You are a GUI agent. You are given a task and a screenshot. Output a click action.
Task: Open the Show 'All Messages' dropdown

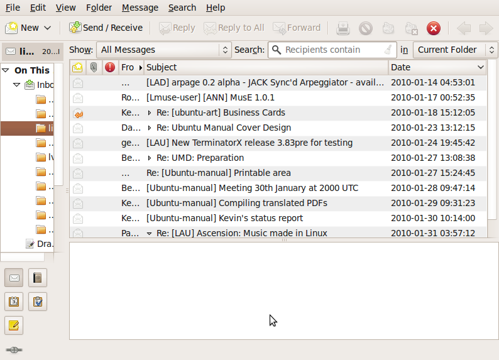coord(164,50)
